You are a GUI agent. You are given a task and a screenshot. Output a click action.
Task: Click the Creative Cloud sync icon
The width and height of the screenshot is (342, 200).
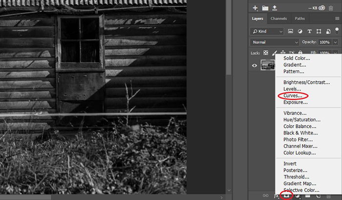tap(322, 8)
